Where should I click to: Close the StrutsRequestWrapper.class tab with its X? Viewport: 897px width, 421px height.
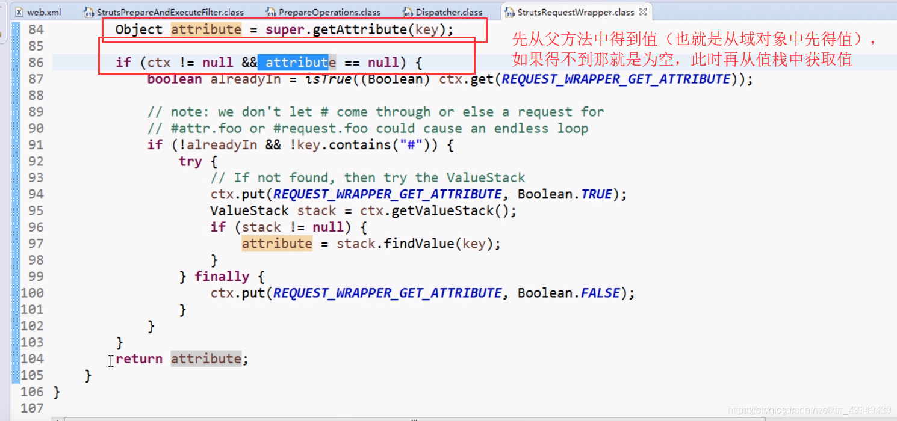pos(643,12)
